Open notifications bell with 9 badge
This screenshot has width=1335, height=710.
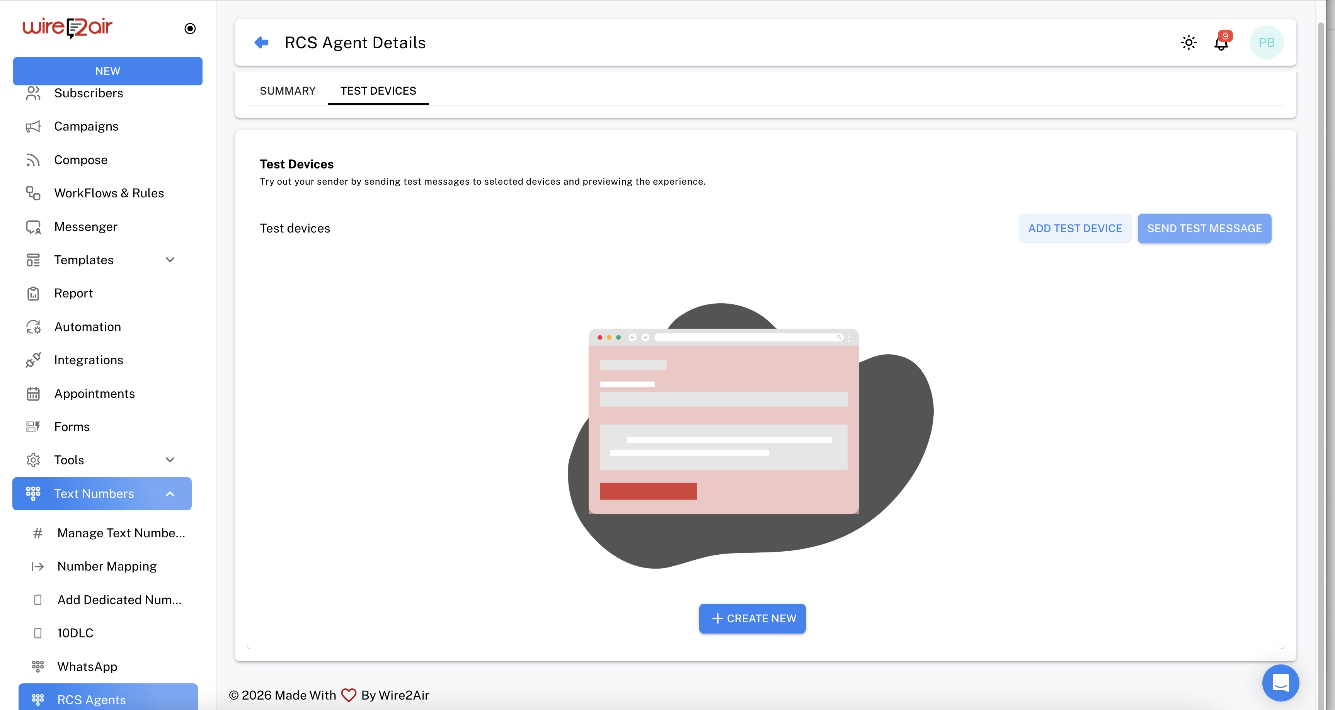coord(1221,43)
